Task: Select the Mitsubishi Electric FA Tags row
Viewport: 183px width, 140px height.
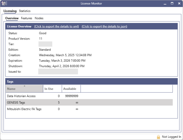Action: (89, 109)
